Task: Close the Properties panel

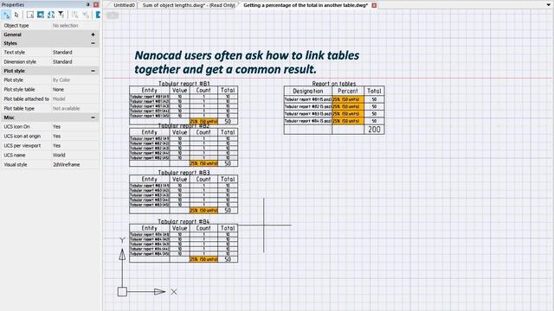Action: pos(96,4)
